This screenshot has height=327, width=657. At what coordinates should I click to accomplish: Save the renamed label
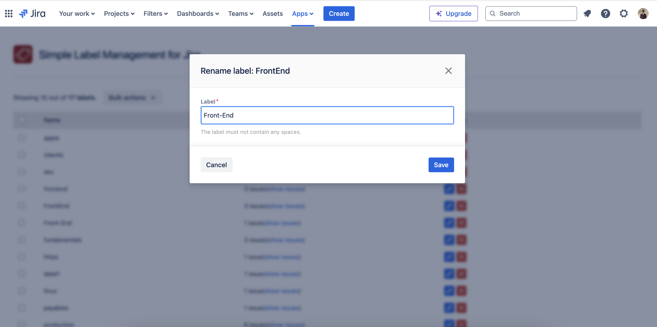tap(441, 165)
